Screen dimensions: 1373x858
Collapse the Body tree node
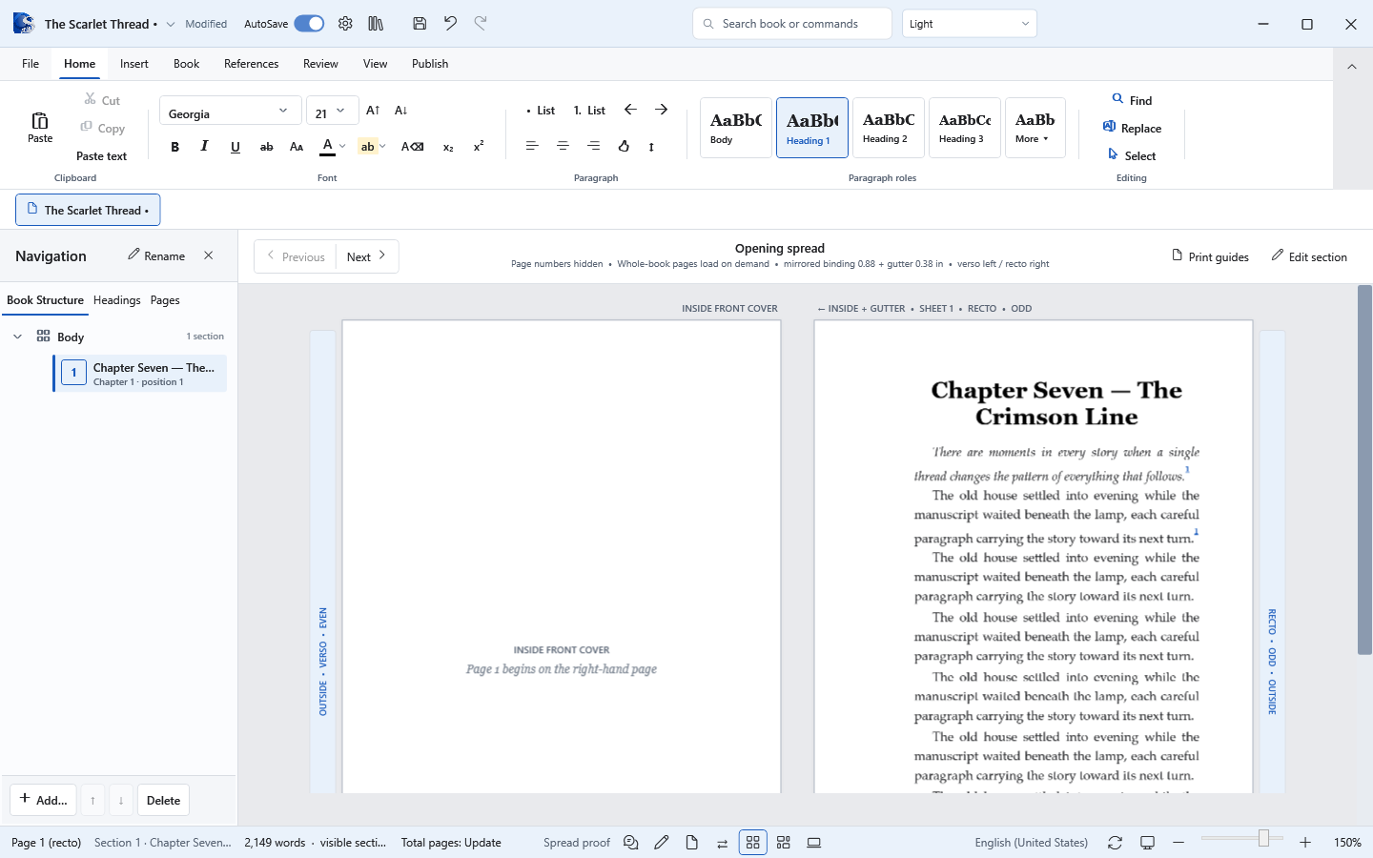(17, 337)
